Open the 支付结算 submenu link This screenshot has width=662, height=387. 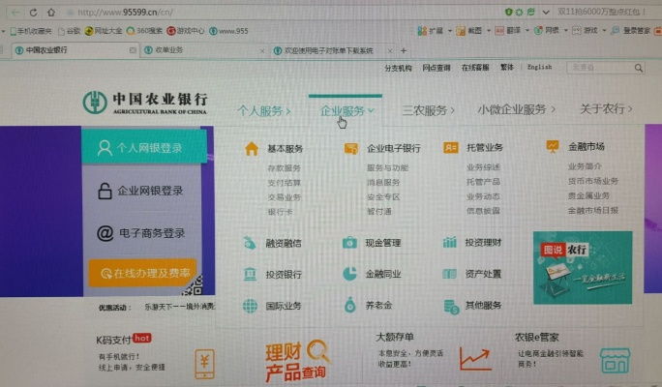[x=285, y=183]
